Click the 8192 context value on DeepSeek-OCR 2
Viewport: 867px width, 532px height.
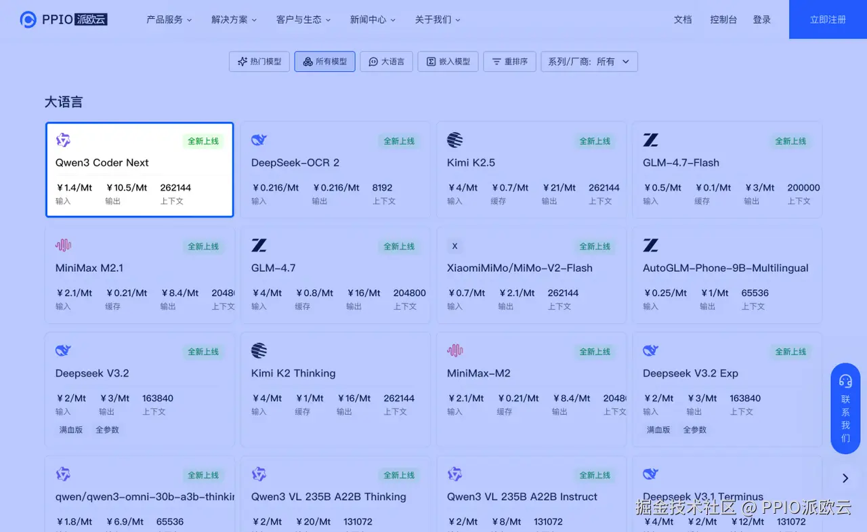click(382, 188)
